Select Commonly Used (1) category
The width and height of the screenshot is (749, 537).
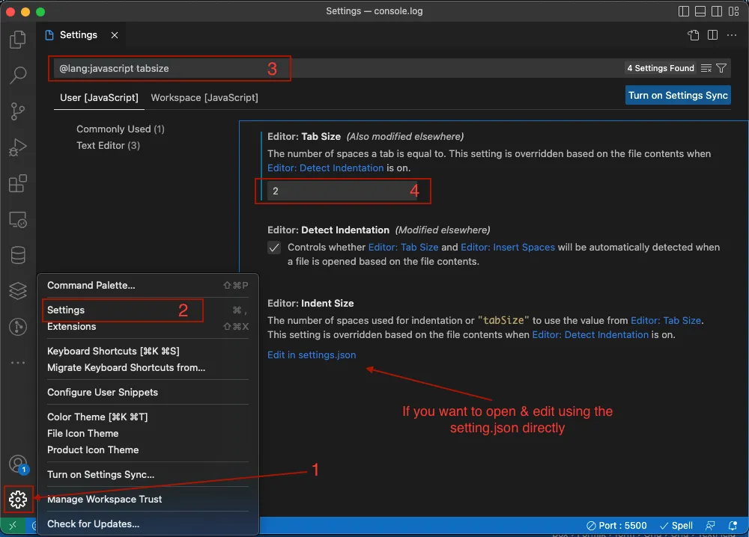coord(121,129)
